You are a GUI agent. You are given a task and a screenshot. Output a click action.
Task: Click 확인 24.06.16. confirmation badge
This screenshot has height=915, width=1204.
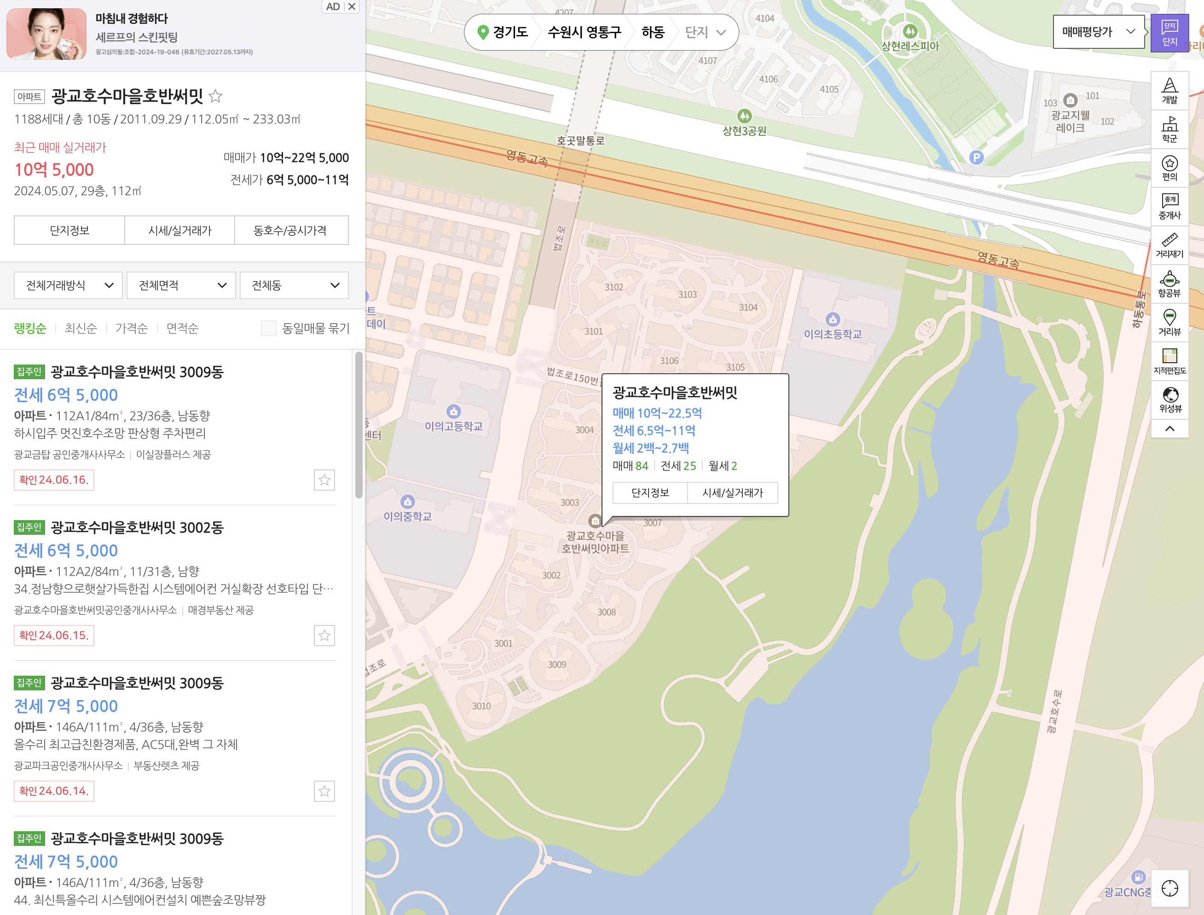coord(54,480)
